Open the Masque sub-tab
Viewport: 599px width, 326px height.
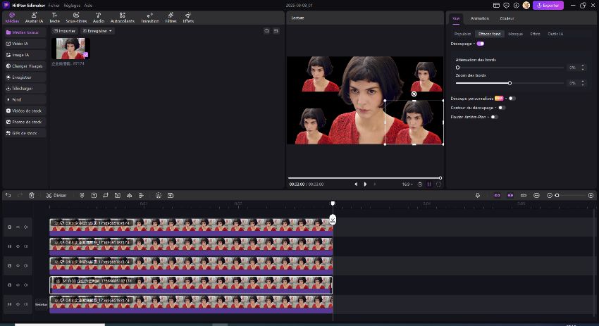515,34
